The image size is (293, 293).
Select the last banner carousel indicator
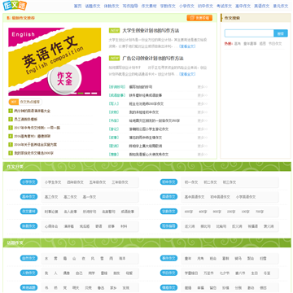94,93
